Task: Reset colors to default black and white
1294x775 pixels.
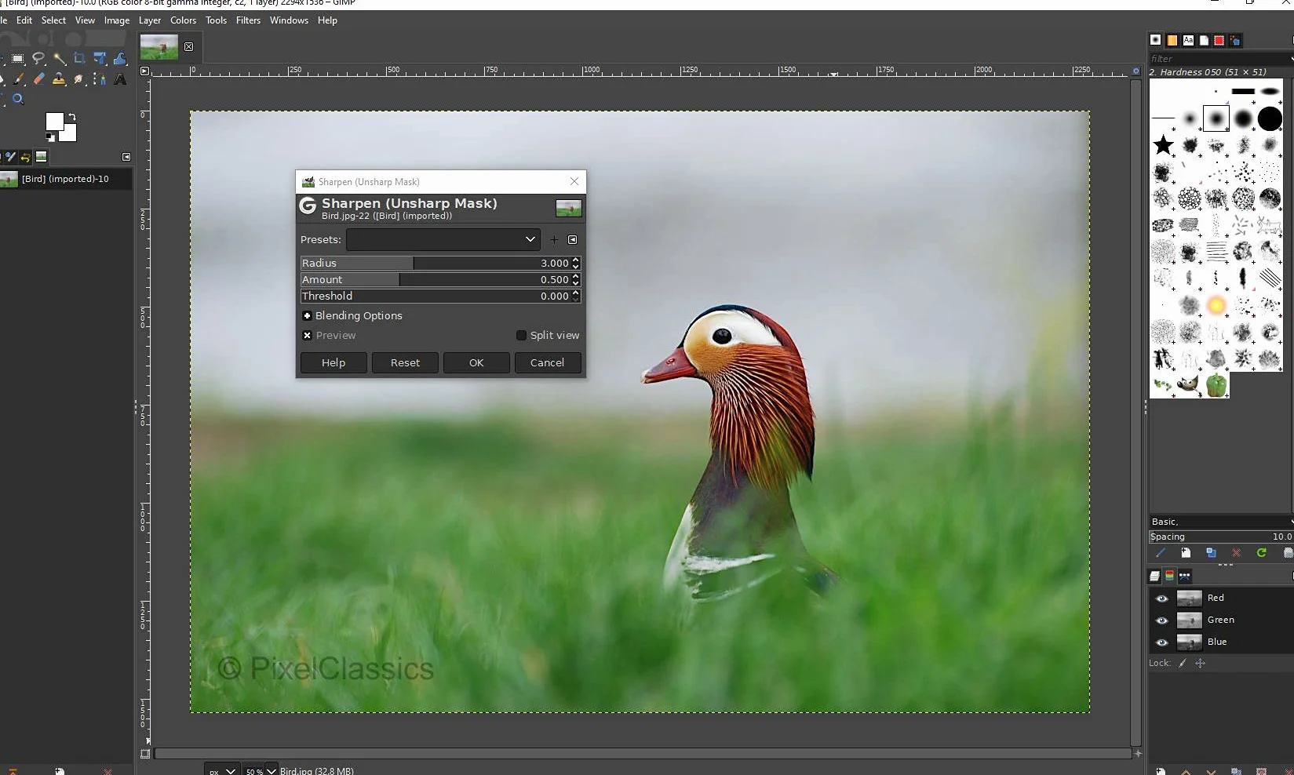Action: 50,137
